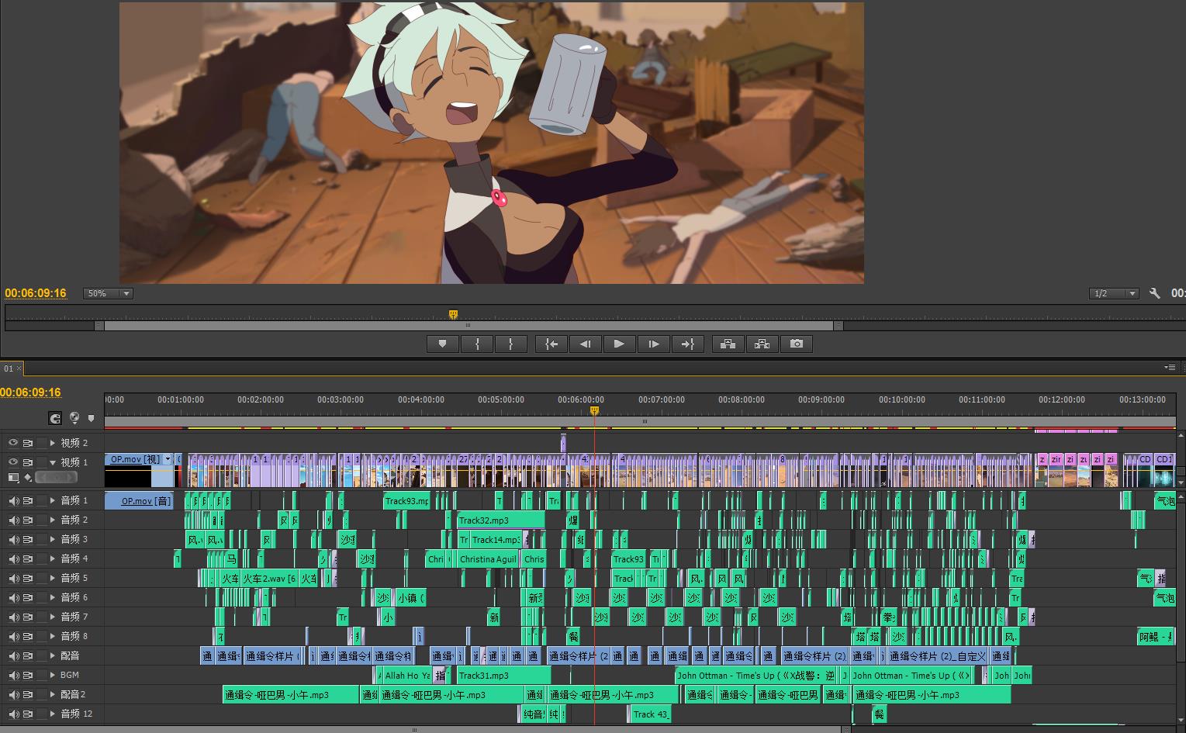Add an unnumbered marker on the timeline
The height and width of the screenshot is (733, 1186).
click(x=92, y=419)
